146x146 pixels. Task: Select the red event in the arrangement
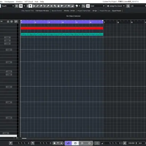click(x=62, y=28)
